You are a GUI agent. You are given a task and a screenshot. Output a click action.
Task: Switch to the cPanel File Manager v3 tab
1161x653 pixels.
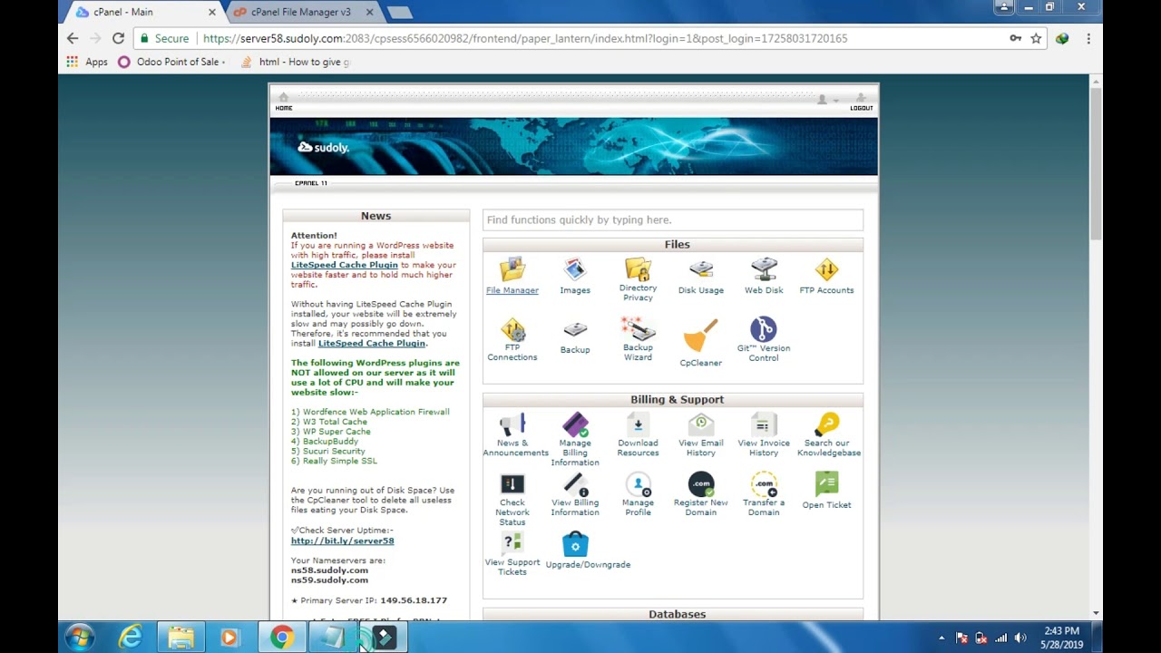pos(301,12)
